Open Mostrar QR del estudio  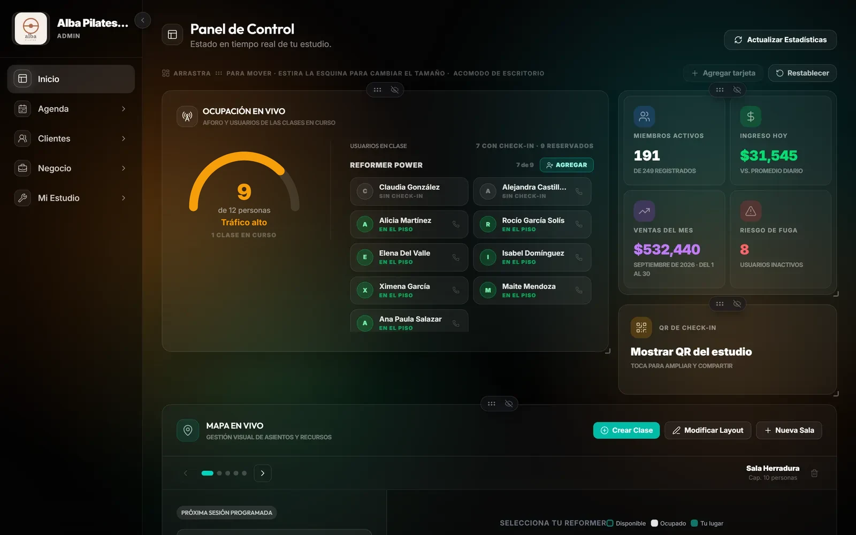[691, 351]
